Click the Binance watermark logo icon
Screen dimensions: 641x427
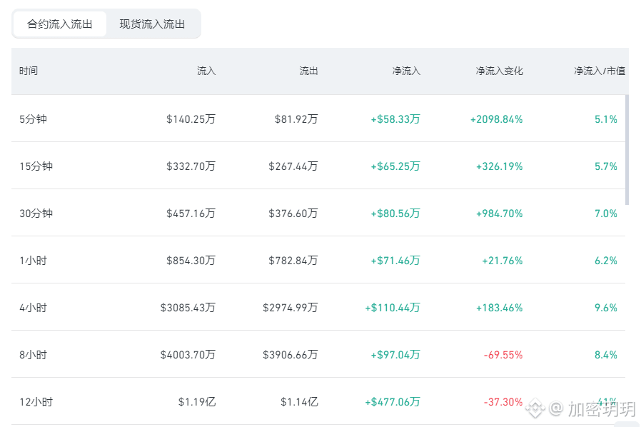point(535,408)
